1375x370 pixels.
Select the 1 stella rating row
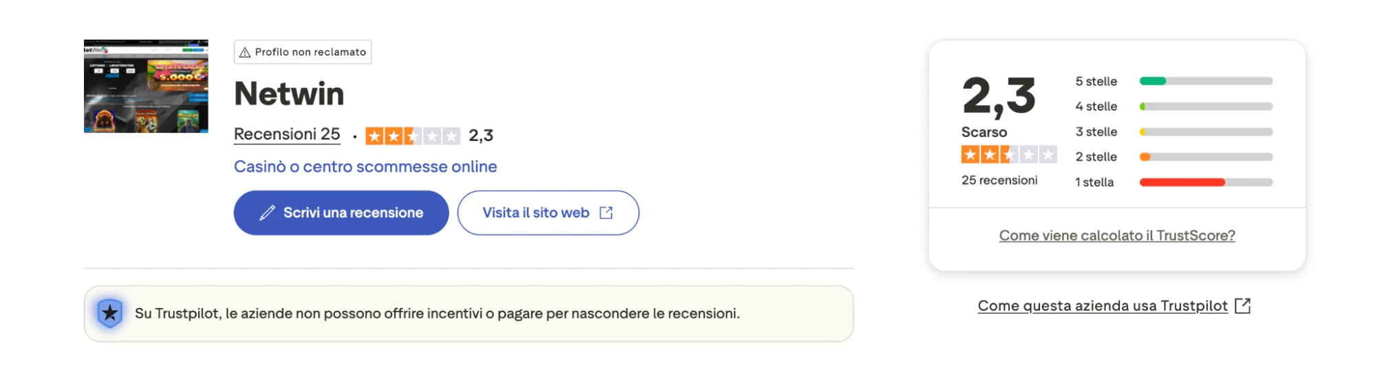[1094, 182]
